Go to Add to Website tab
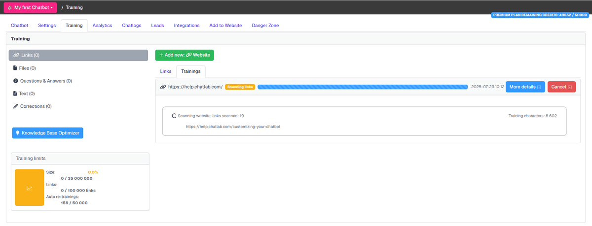592x226 pixels. click(225, 26)
